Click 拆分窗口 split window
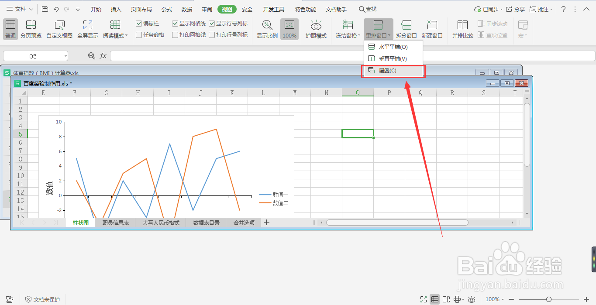596x305 pixels. point(406,29)
